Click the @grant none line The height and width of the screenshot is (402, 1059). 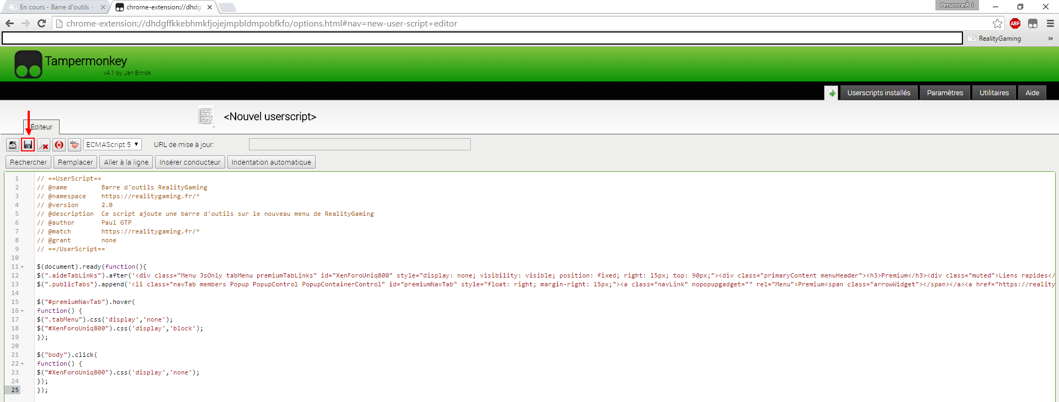pos(77,241)
